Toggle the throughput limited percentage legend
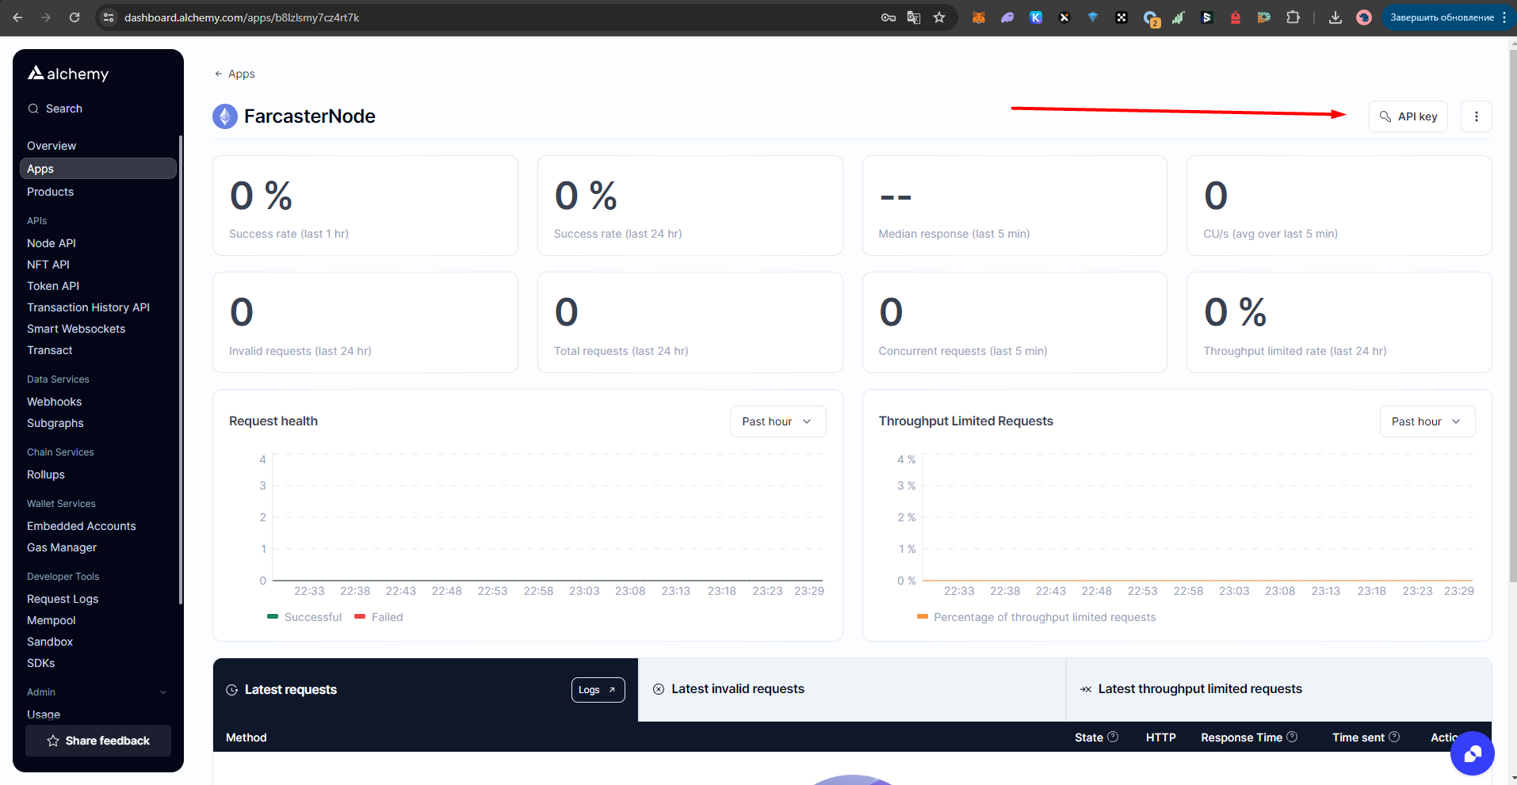Screen dimensions: 1517x785 pyautogui.click(x=1036, y=617)
